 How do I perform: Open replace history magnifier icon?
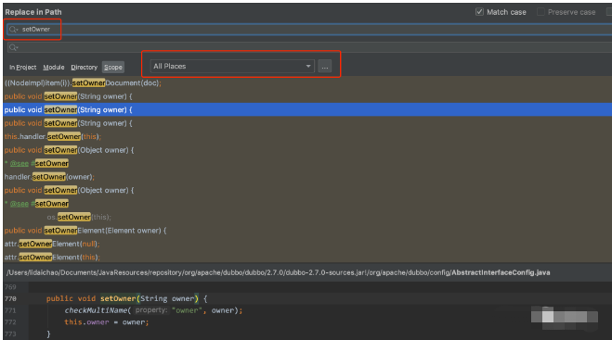click(13, 47)
